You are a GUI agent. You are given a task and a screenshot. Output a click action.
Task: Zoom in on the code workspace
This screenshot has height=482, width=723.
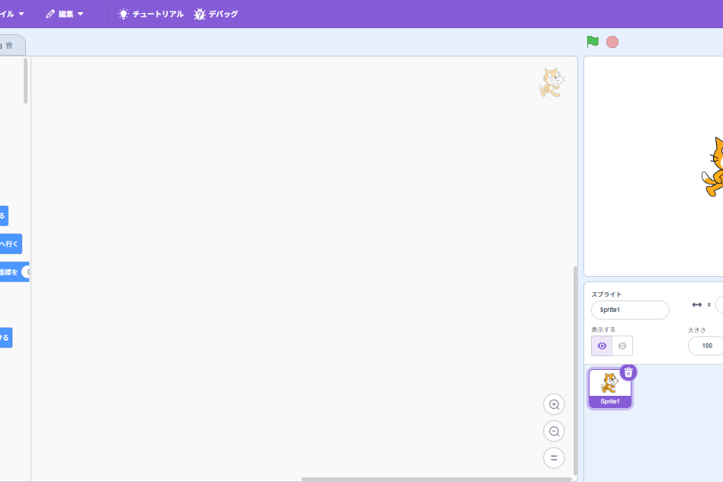point(554,404)
